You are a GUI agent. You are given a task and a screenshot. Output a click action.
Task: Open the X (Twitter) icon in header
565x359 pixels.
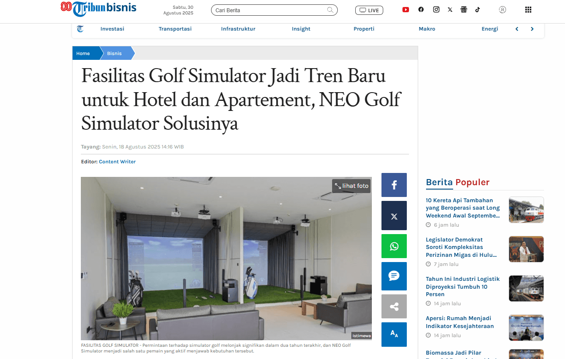point(450,10)
